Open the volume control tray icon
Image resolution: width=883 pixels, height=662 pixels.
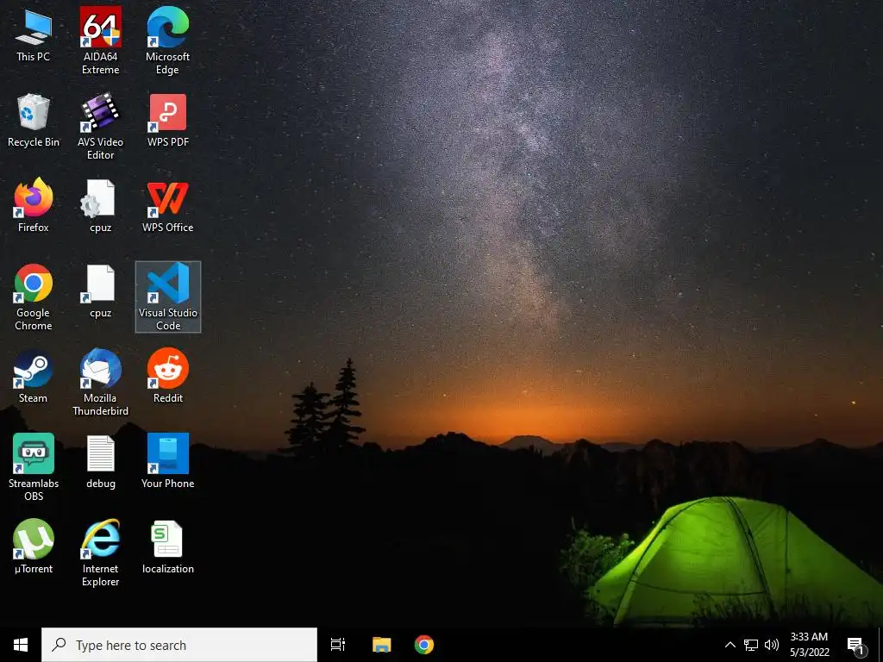772,645
